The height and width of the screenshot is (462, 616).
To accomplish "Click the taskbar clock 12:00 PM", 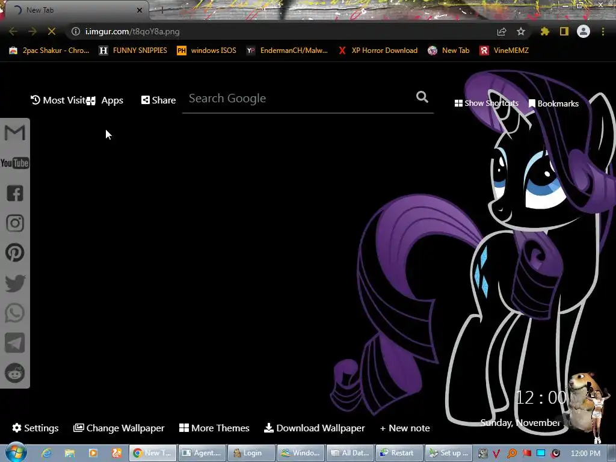I will click(585, 454).
